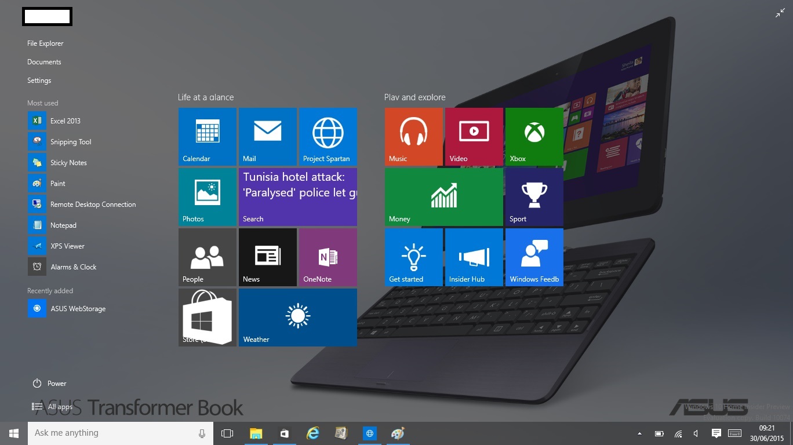Click the battery status tray icon
Viewport: 793px width, 445px height.
659,433
